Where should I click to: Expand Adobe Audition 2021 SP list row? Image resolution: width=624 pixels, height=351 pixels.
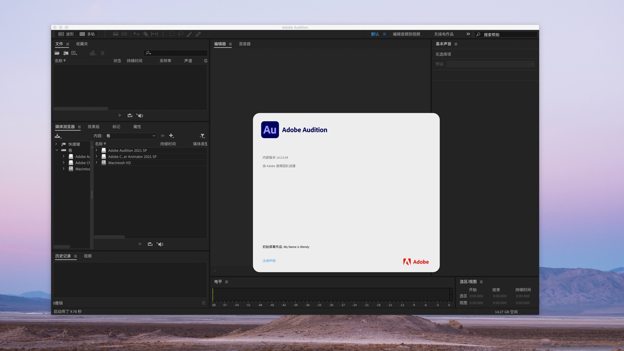pyautogui.click(x=97, y=150)
